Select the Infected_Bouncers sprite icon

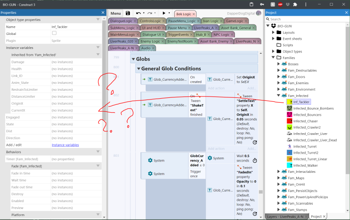tap(289, 114)
